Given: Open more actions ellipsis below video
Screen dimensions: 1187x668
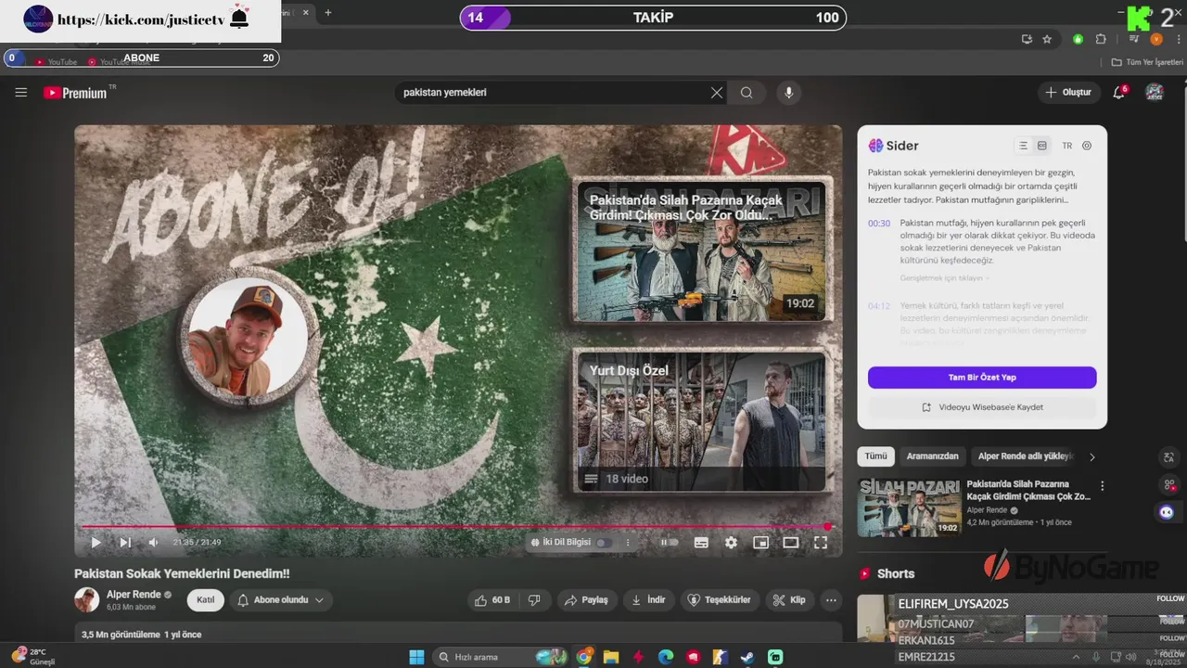Looking at the screenshot, I should click(831, 600).
